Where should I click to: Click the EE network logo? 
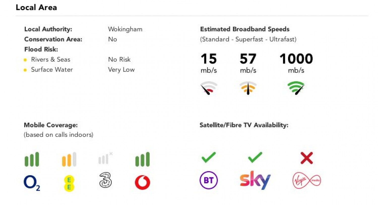tap(69, 184)
